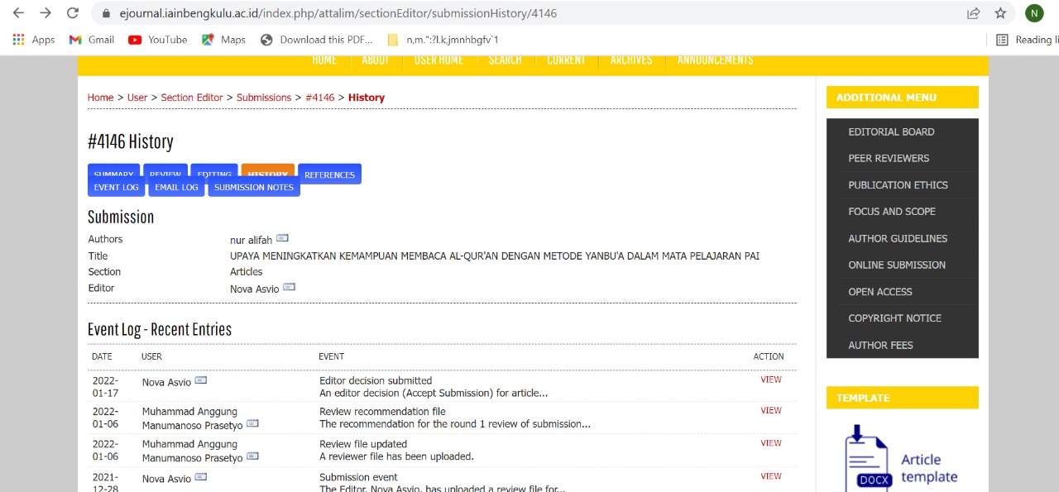Image resolution: width=1059 pixels, height=492 pixels.
Task: Click the mail icon beside Editor Nova Asvio
Action: (289, 288)
